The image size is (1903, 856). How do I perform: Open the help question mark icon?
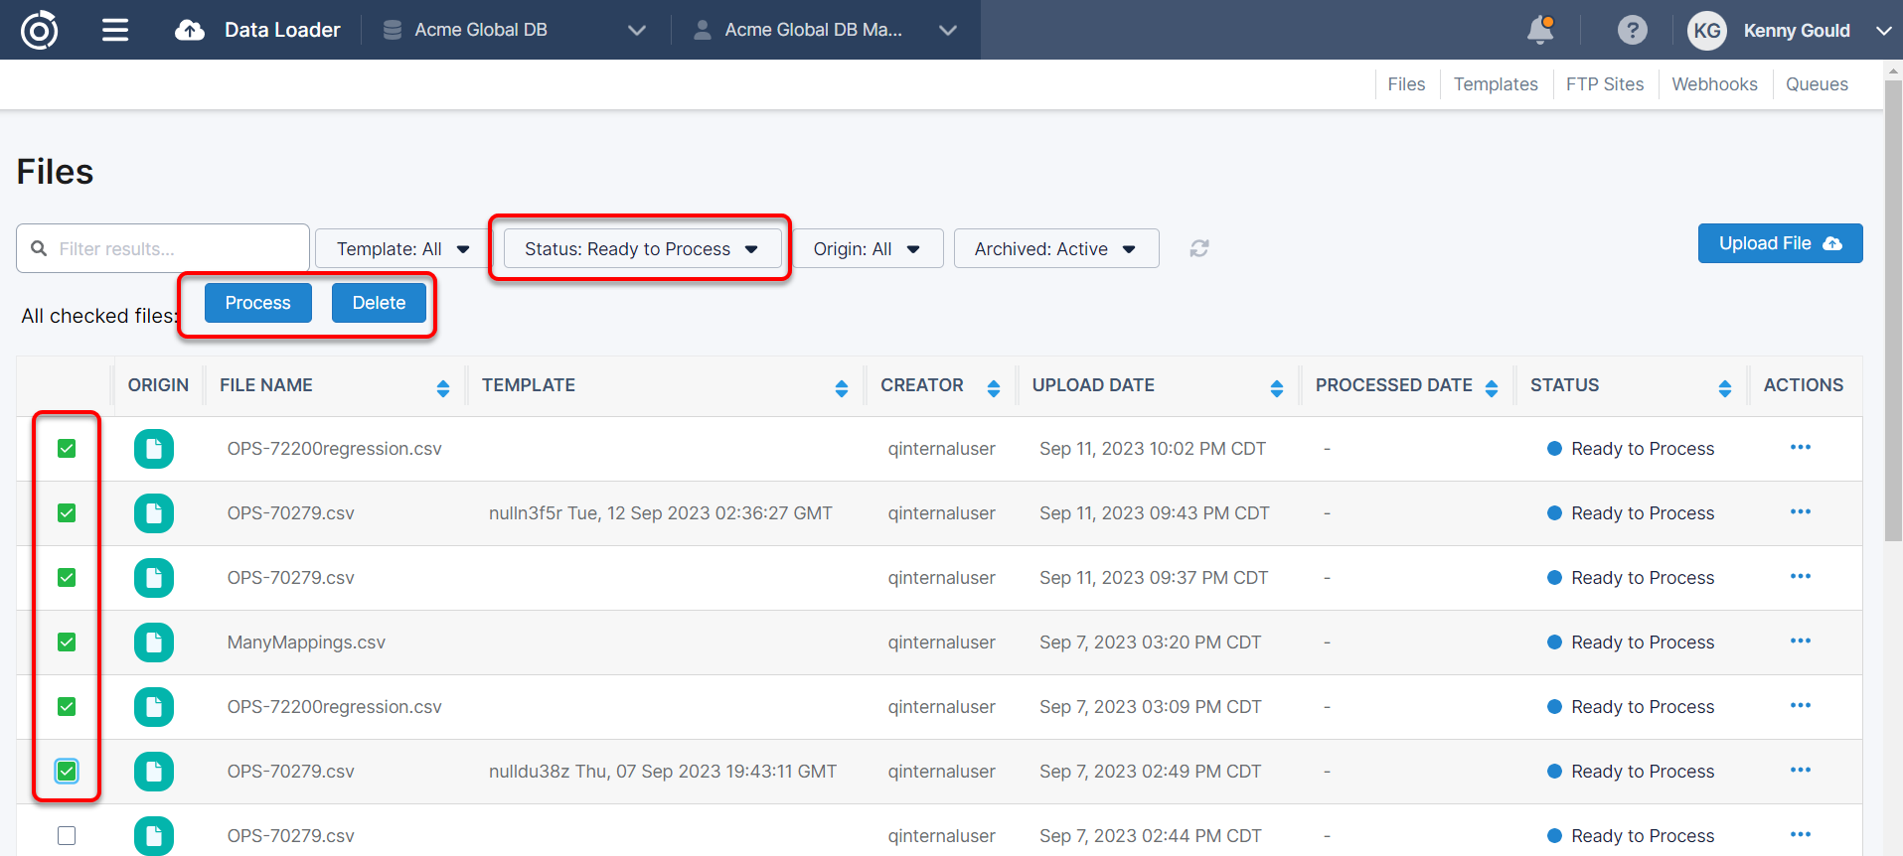point(1632,30)
